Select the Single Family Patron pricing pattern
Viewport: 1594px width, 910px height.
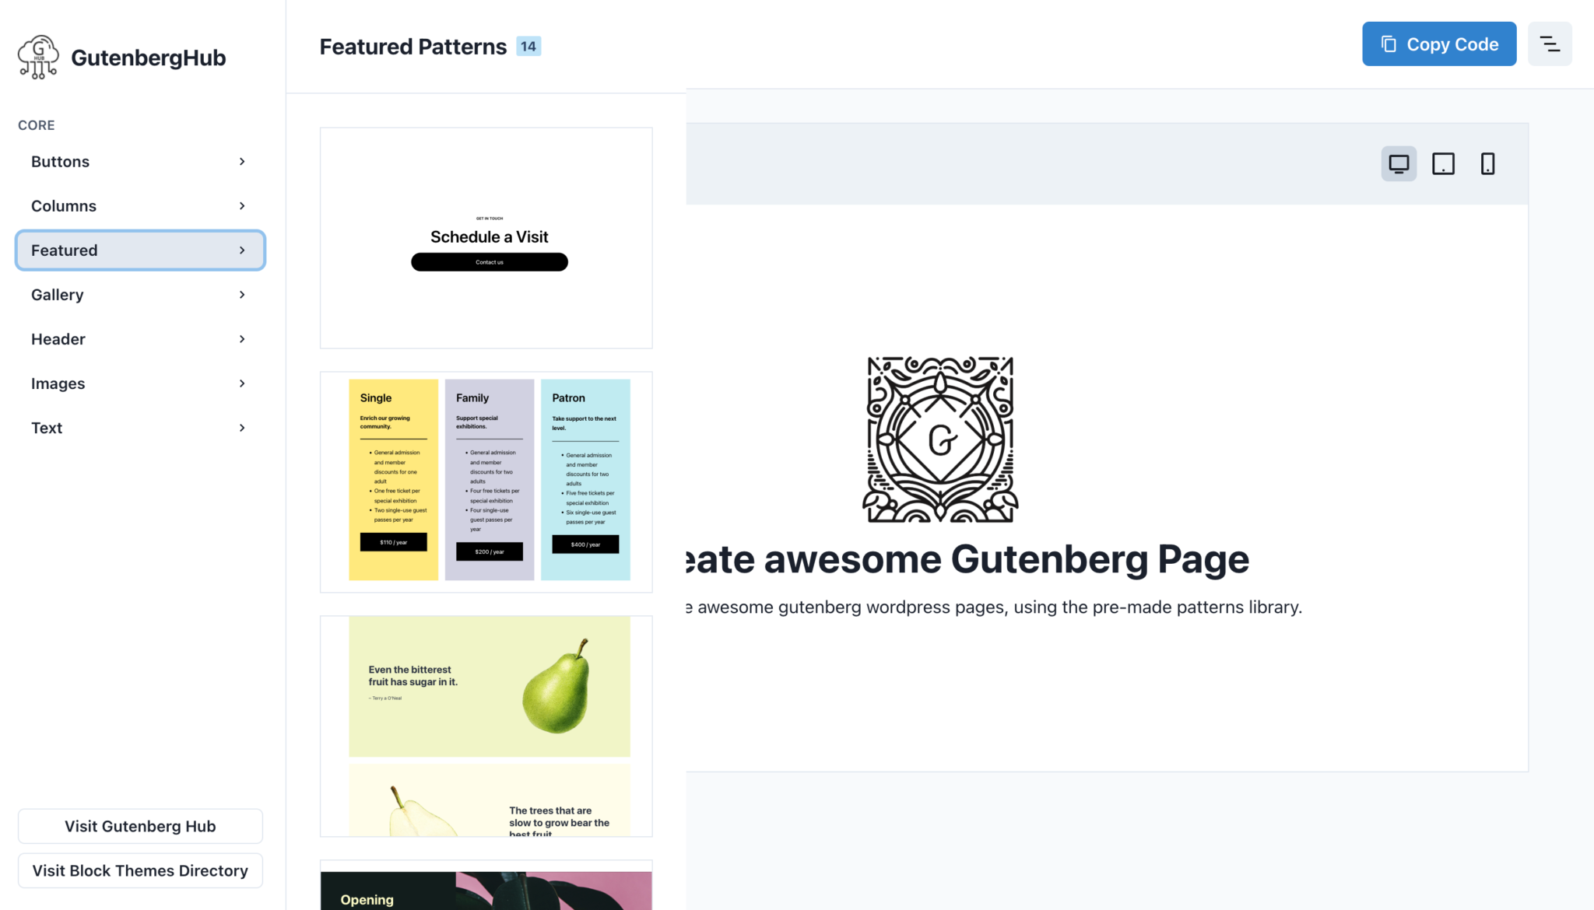486,482
